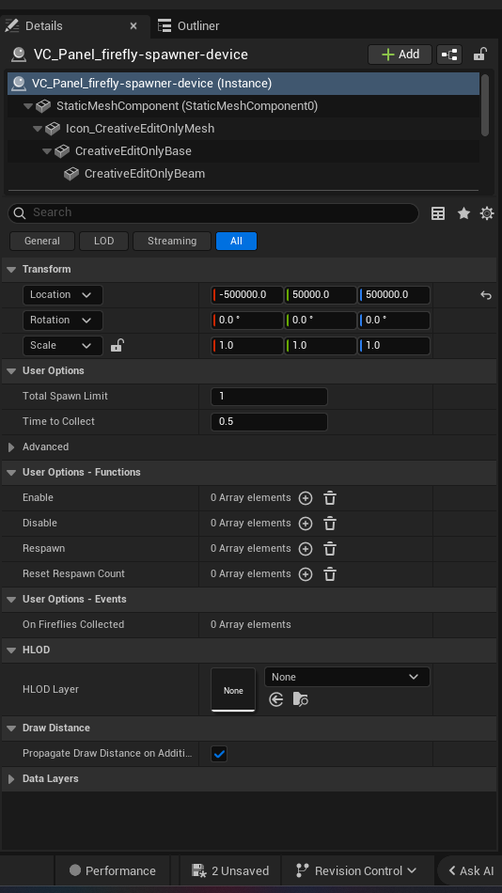
Task: Reset Location to default arrow
Action: [x=485, y=295]
